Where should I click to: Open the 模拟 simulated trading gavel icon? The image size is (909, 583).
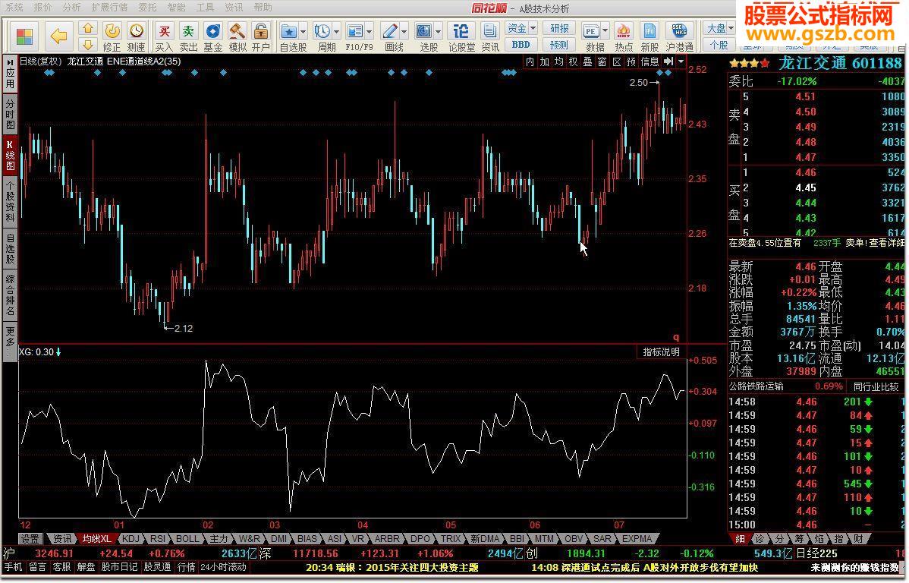coord(237,36)
